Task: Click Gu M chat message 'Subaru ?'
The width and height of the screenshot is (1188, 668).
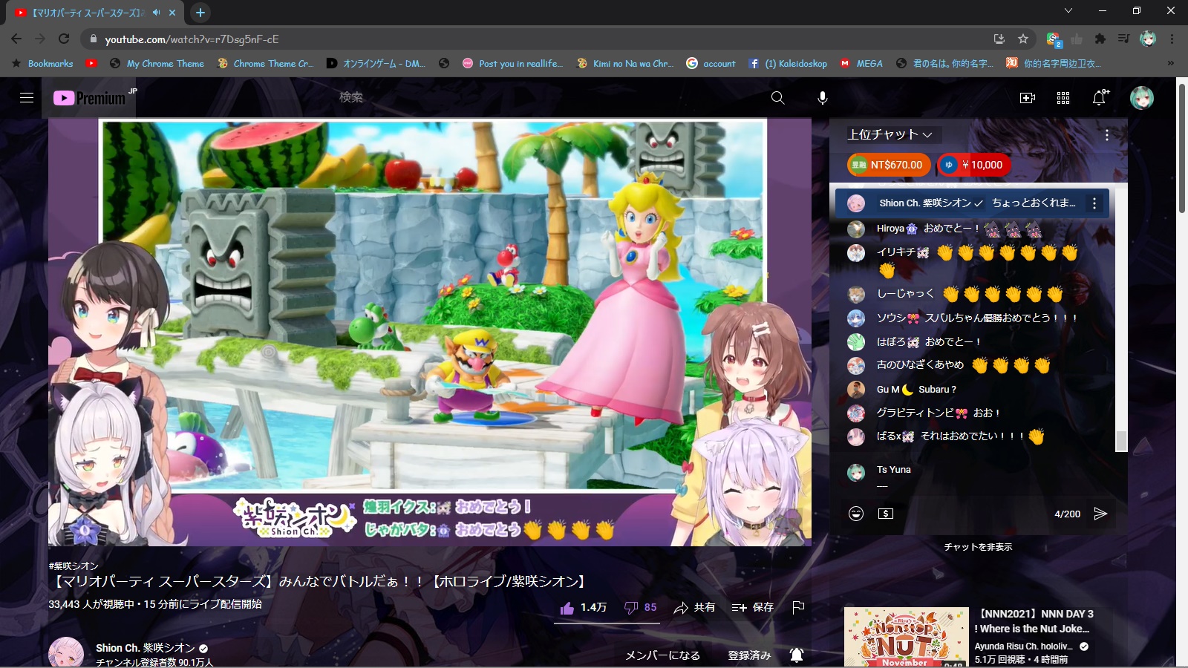Action: click(x=937, y=390)
